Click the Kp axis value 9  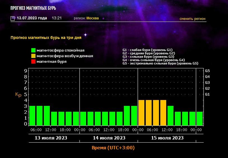[26, 71]
